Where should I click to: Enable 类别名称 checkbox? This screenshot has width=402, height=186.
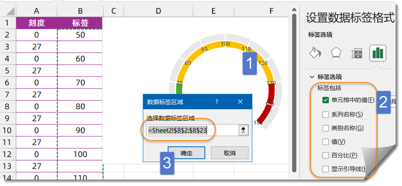[325, 128]
